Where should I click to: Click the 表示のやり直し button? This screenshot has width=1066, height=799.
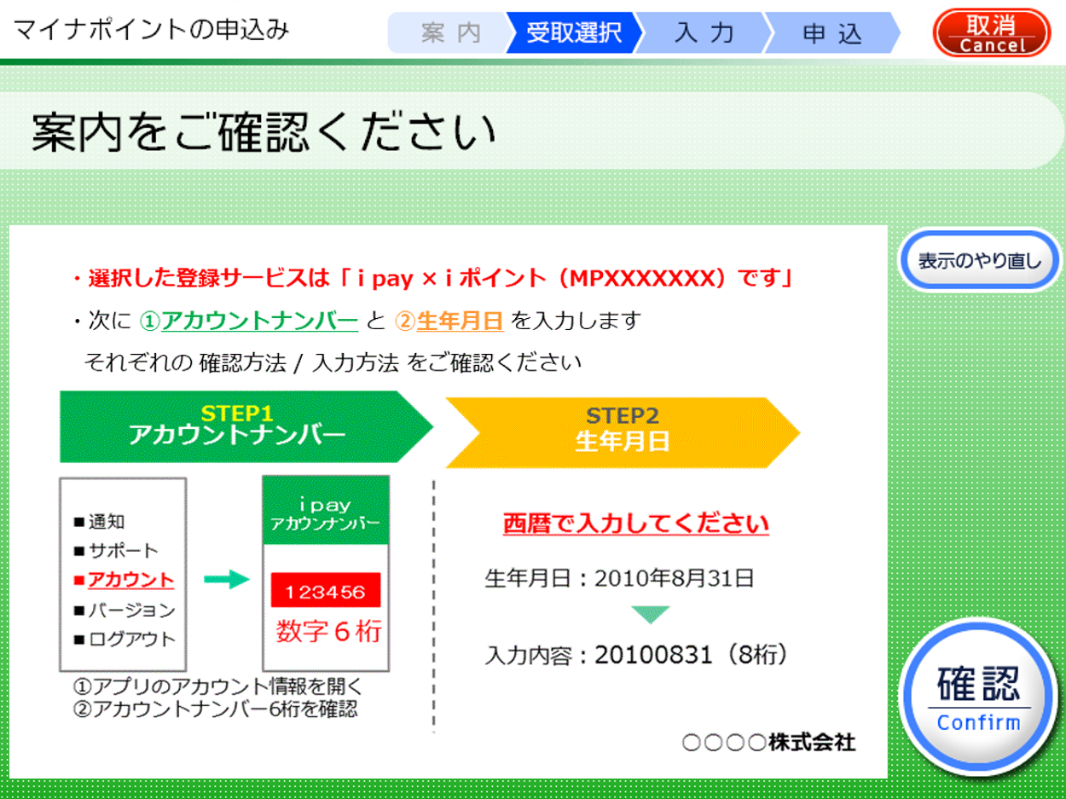tap(980, 259)
